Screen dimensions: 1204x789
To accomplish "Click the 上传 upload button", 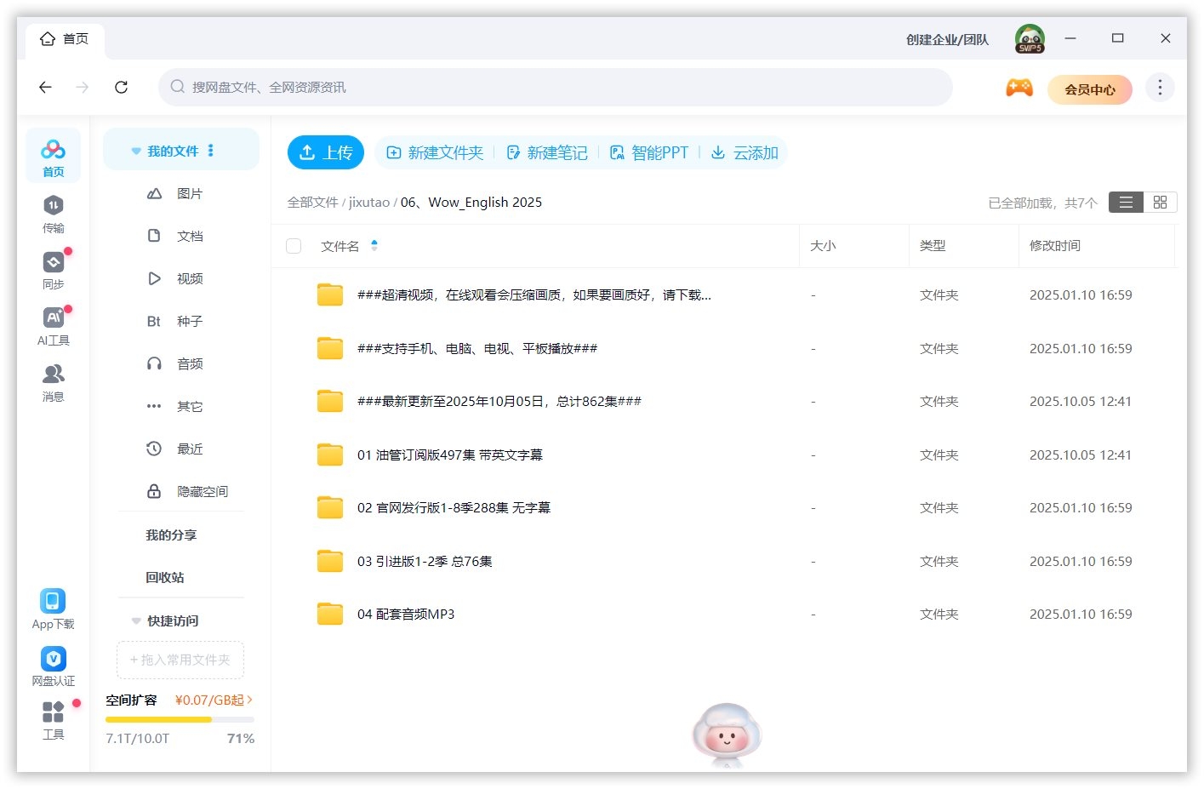I will [325, 152].
